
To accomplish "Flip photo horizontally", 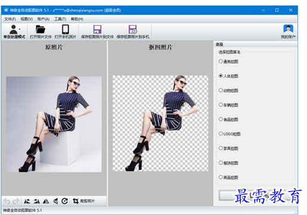I will [x=46, y=201].
